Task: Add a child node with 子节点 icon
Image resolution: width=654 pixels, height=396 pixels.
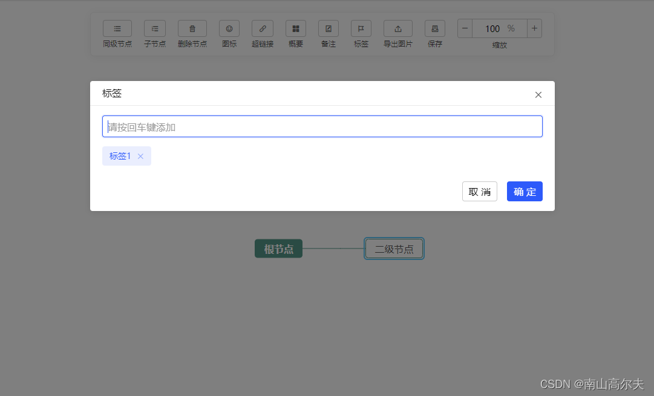Action: [x=155, y=29]
